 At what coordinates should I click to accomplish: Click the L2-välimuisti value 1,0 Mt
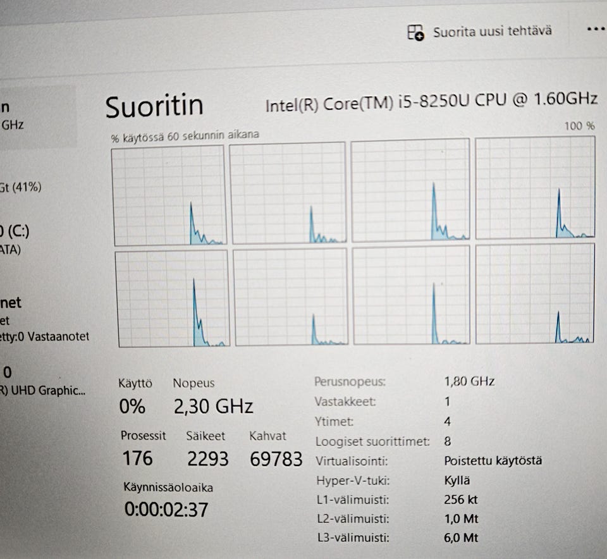[x=461, y=519]
